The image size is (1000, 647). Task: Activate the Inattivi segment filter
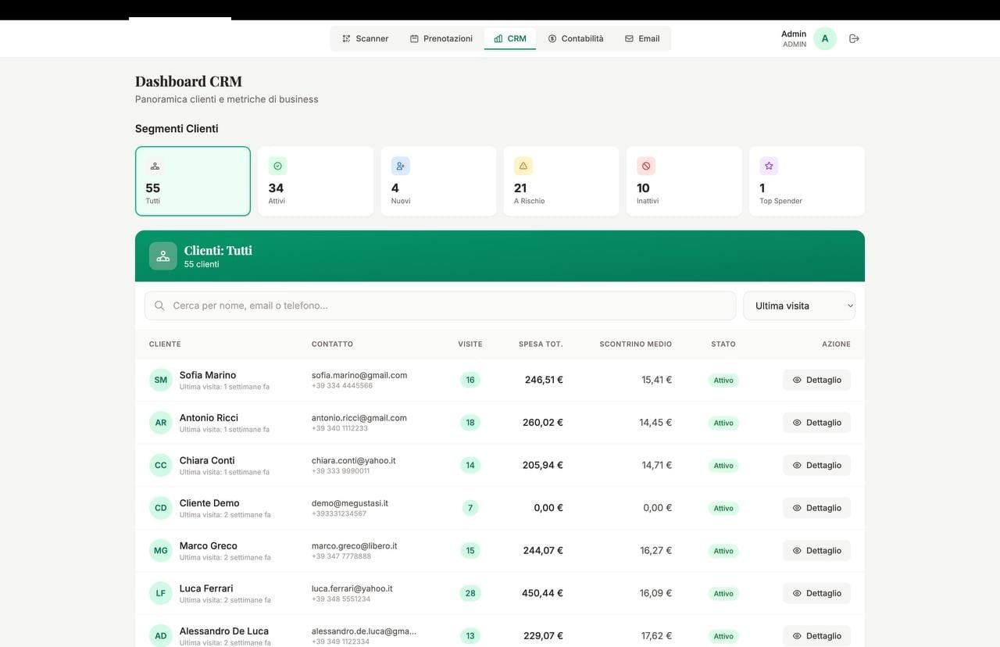point(684,181)
